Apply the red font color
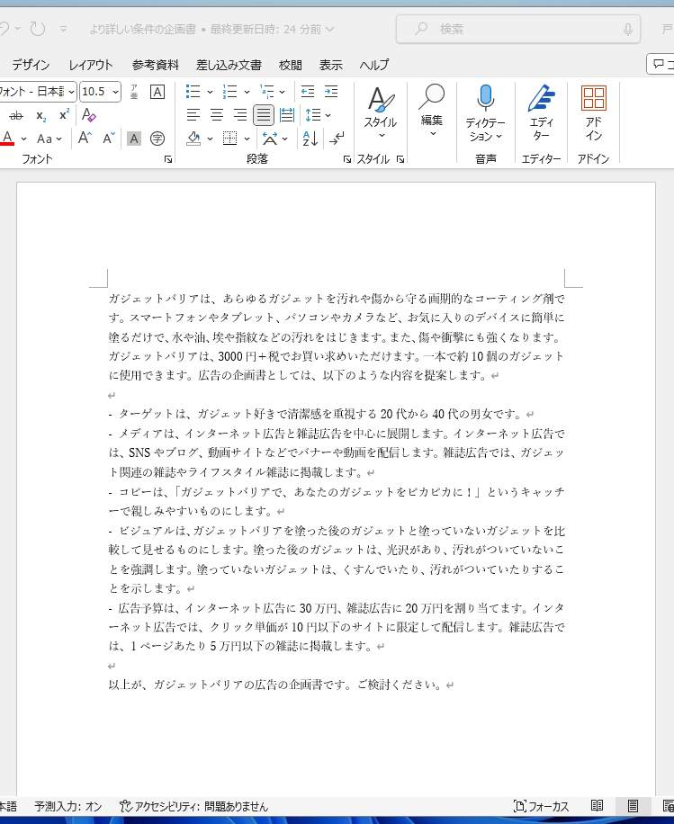 [7, 139]
